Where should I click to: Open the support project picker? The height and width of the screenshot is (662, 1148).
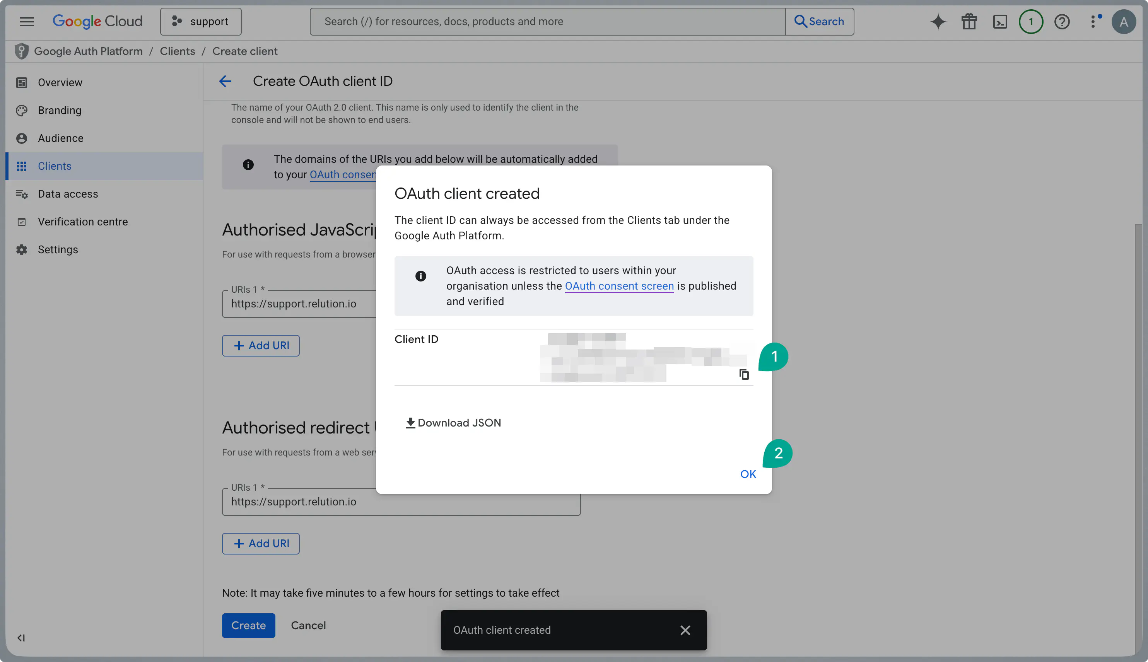point(200,21)
